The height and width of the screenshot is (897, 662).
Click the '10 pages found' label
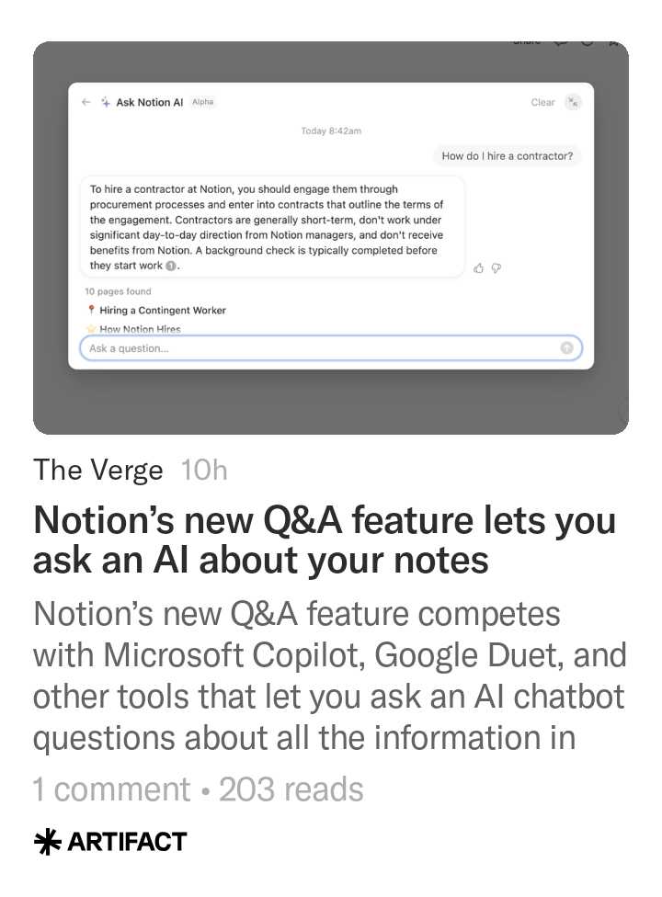click(118, 291)
